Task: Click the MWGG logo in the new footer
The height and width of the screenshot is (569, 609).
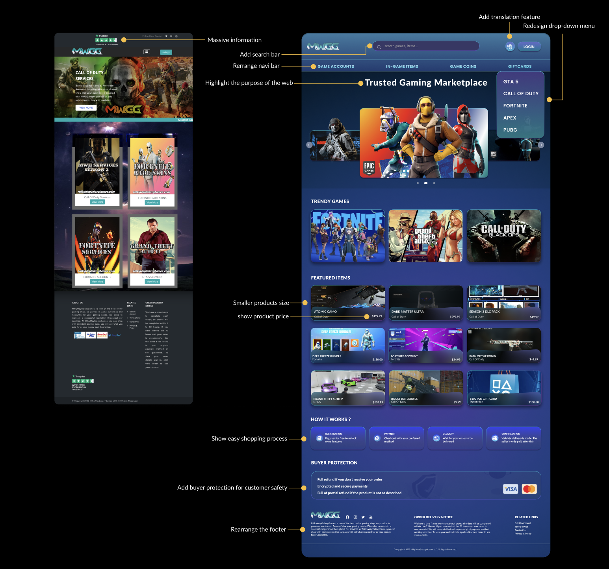Action: pos(325,515)
